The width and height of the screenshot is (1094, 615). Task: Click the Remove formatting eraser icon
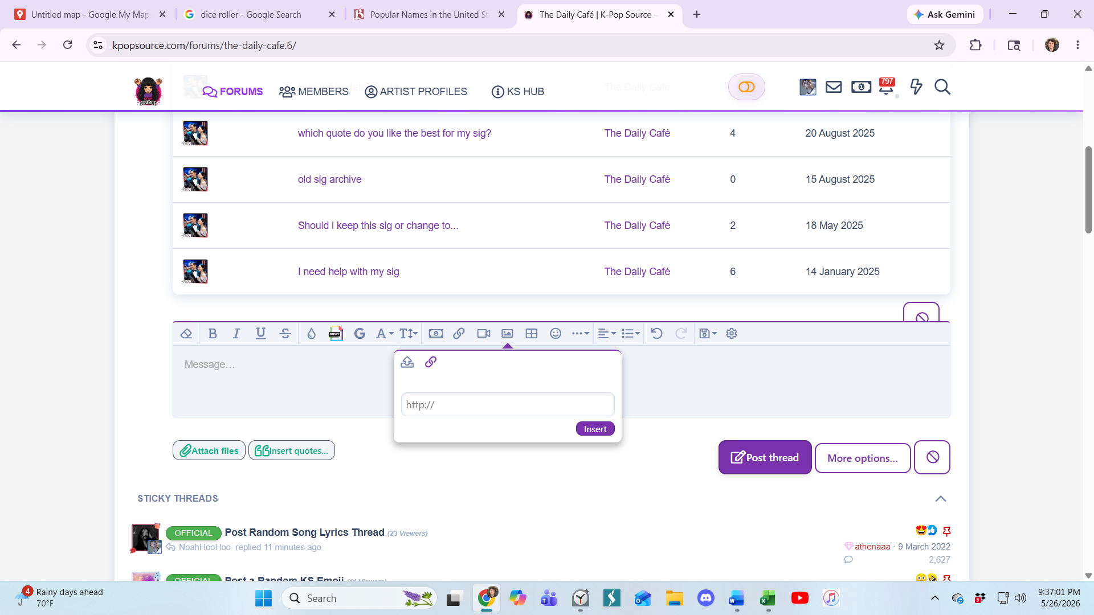(186, 334)
